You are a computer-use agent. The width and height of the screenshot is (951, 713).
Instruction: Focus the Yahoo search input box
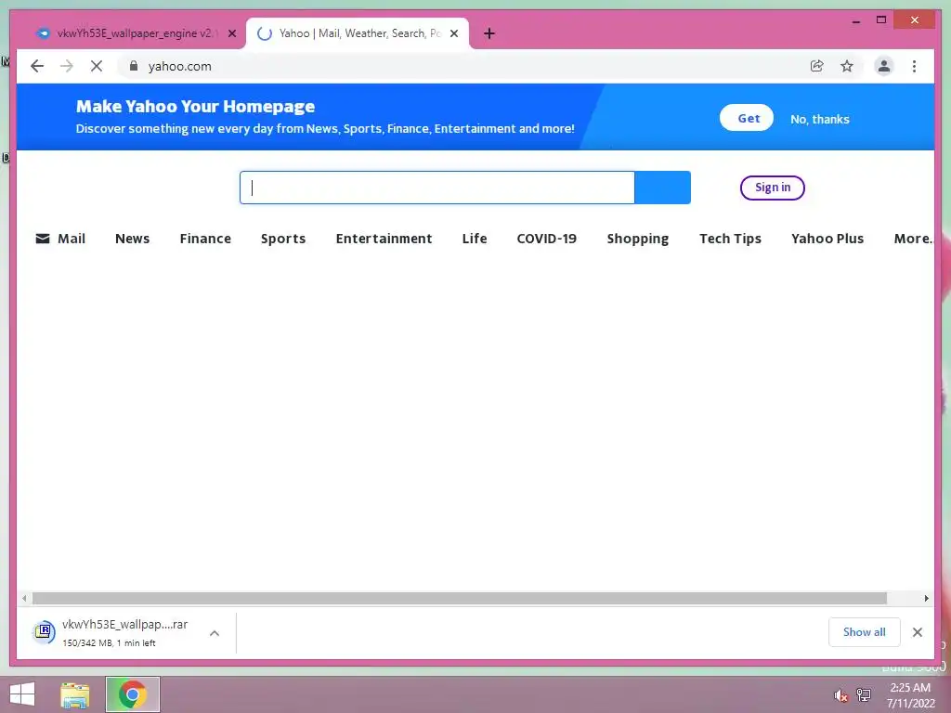pos(437,188)
